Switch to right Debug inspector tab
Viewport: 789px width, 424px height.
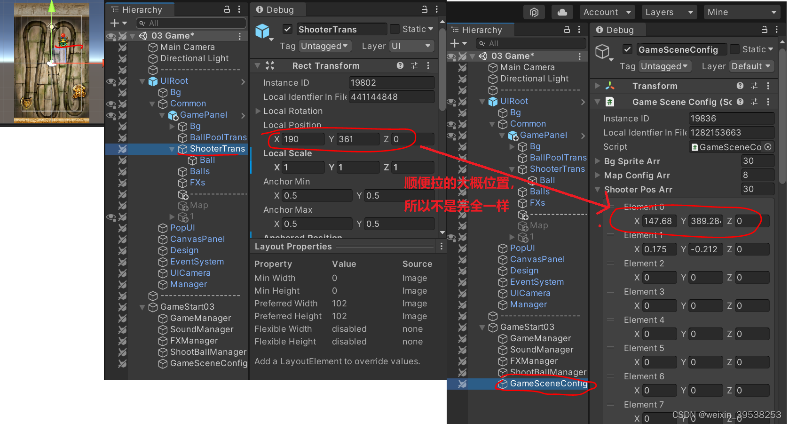point(617,30)
